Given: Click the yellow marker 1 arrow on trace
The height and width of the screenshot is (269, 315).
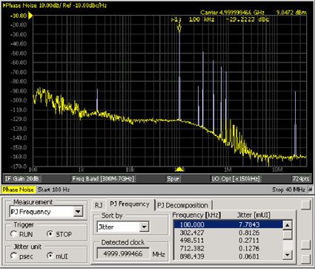Looking at the screenshot, I should [179, 28].
